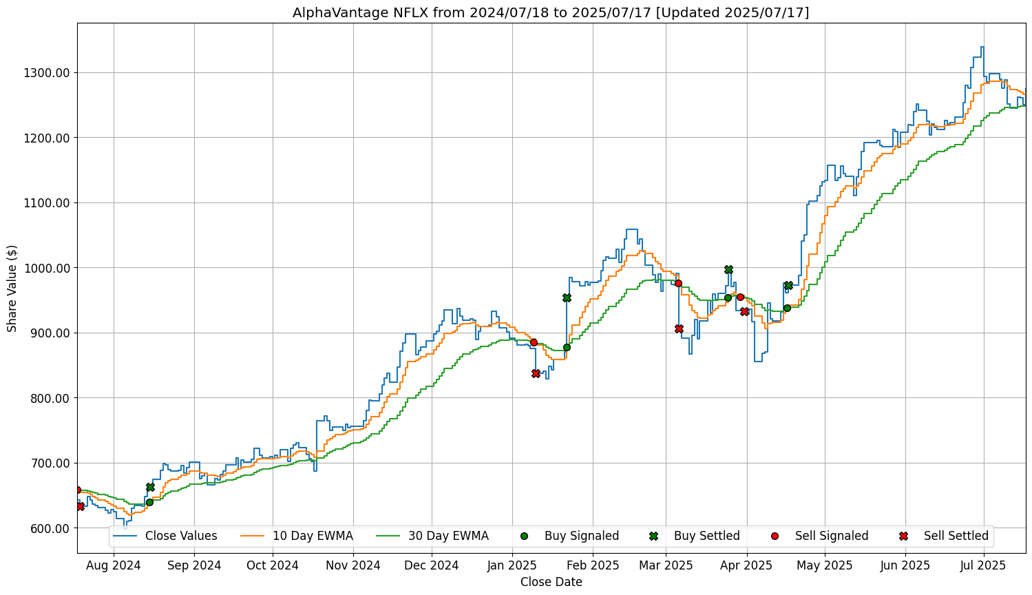Image resolution: width=1032 pixels, height=595 pixels.
Task: Click the 'Sell Settled' legend text
Action: pyautogui.click(x=956, y=536)
